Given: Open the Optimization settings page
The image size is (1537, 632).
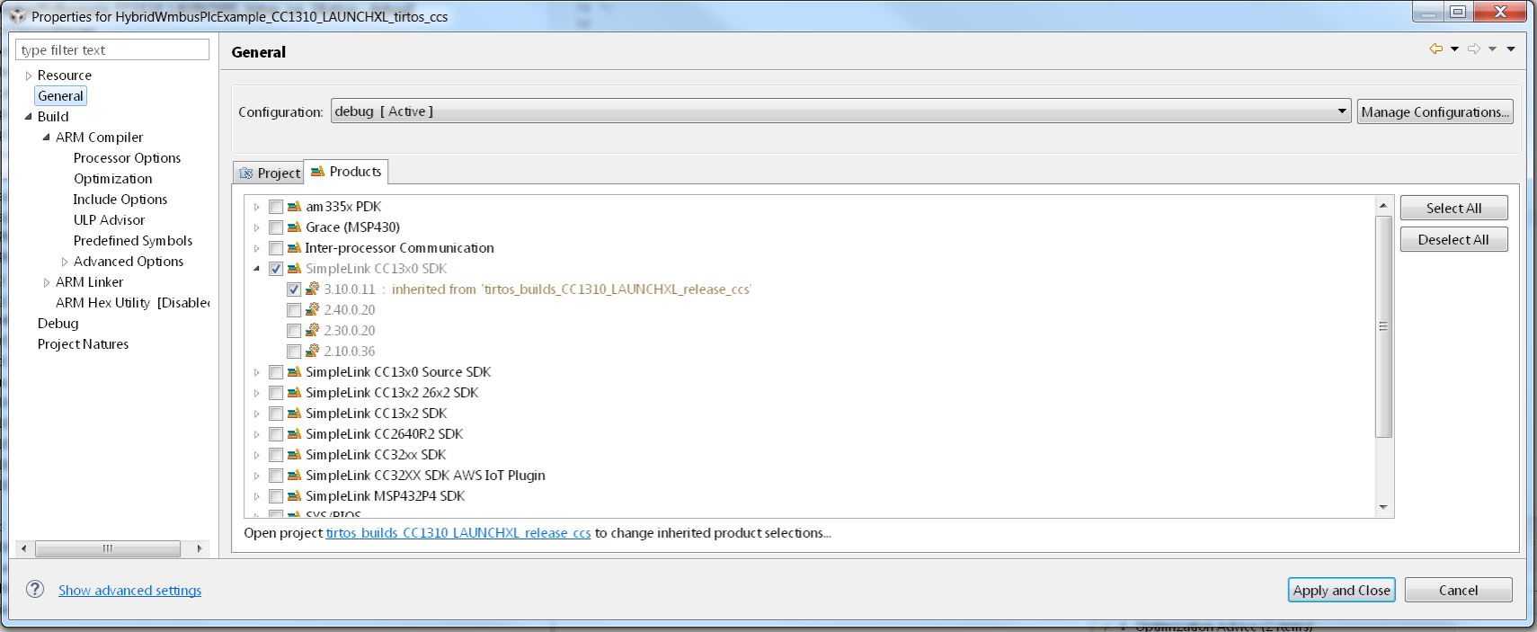Looking at the screenshot, I should point(112,179).
